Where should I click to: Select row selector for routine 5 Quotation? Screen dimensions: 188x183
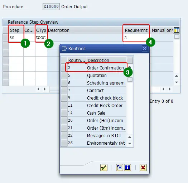[64, 75]
